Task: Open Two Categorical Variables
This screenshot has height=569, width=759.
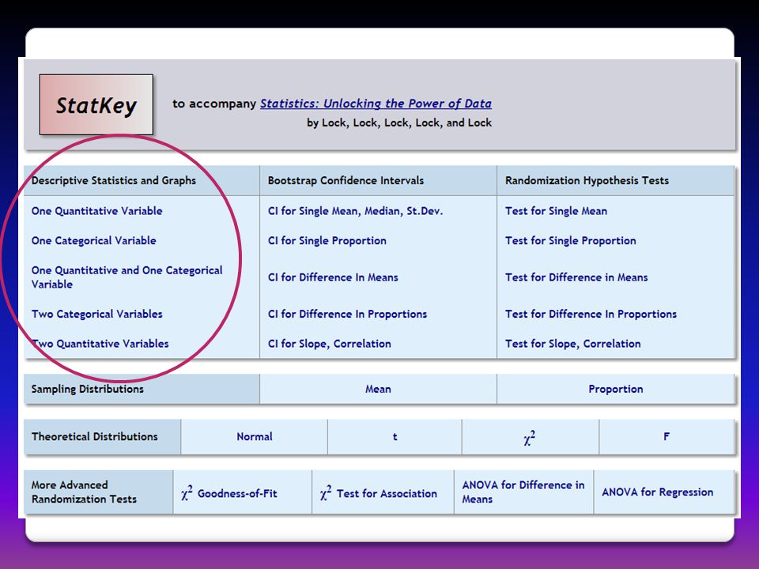Action: click(96, 314)
